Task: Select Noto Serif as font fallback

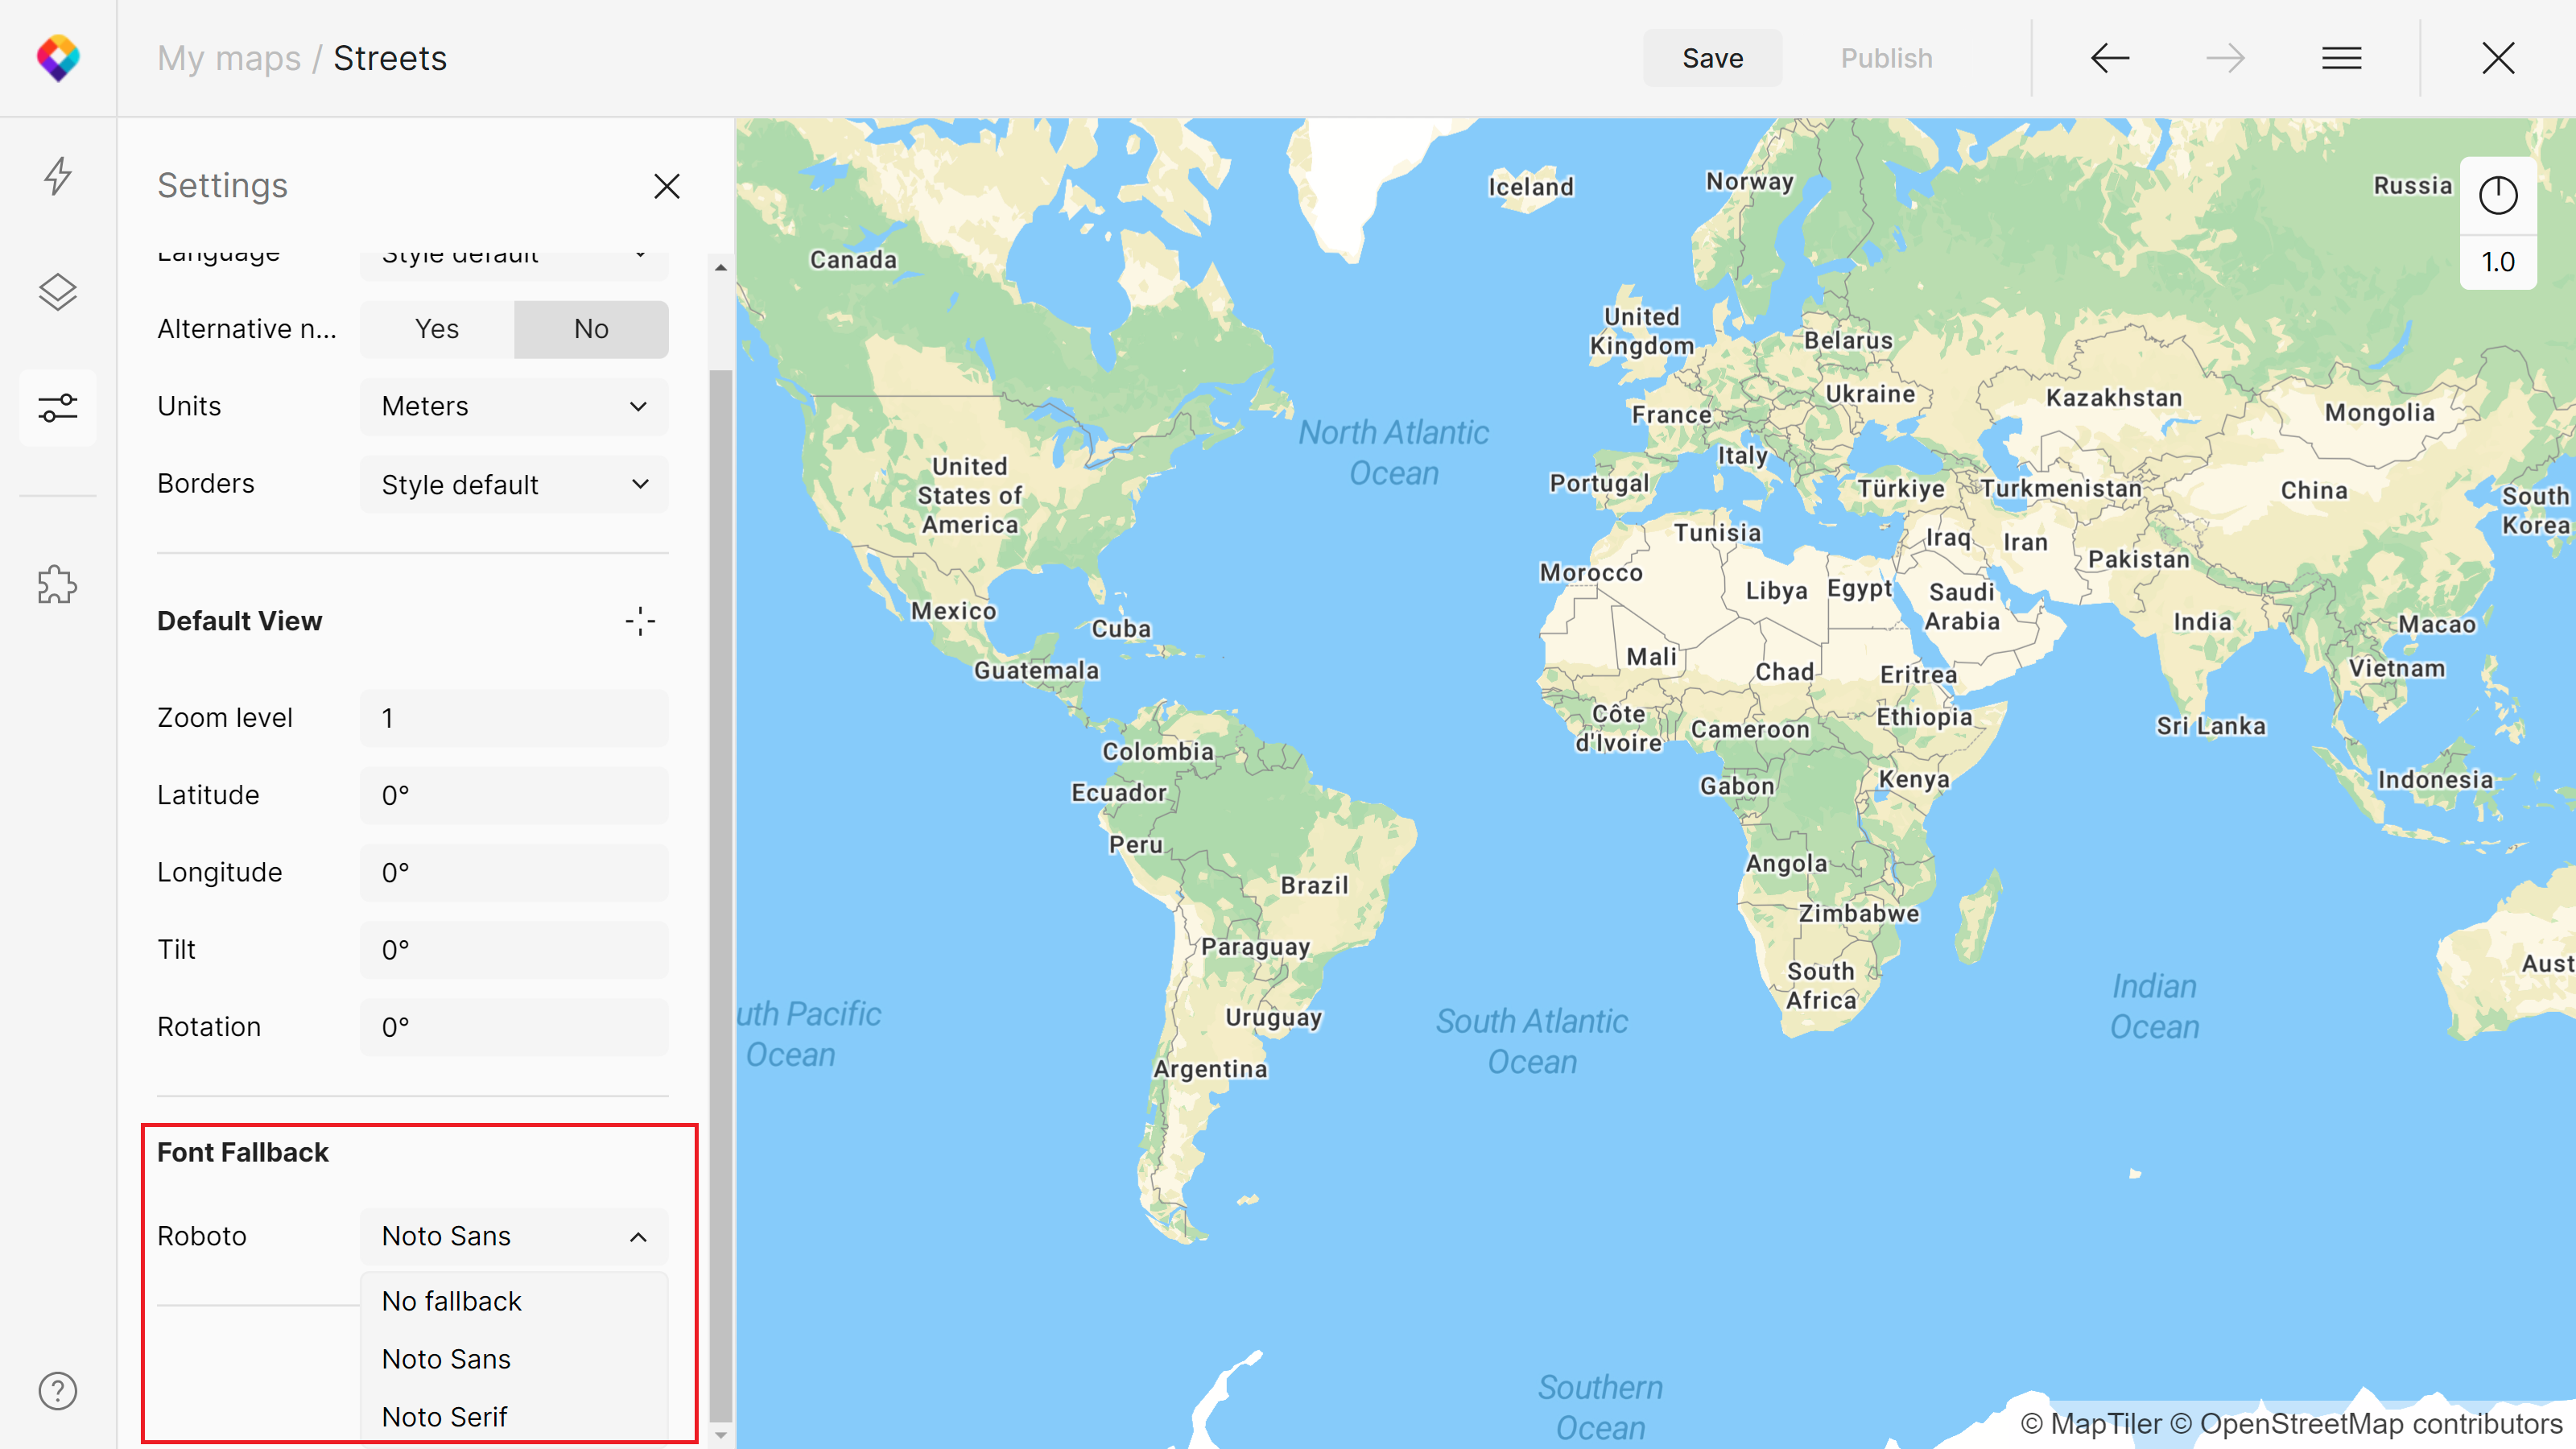Action: [444, 1415]
